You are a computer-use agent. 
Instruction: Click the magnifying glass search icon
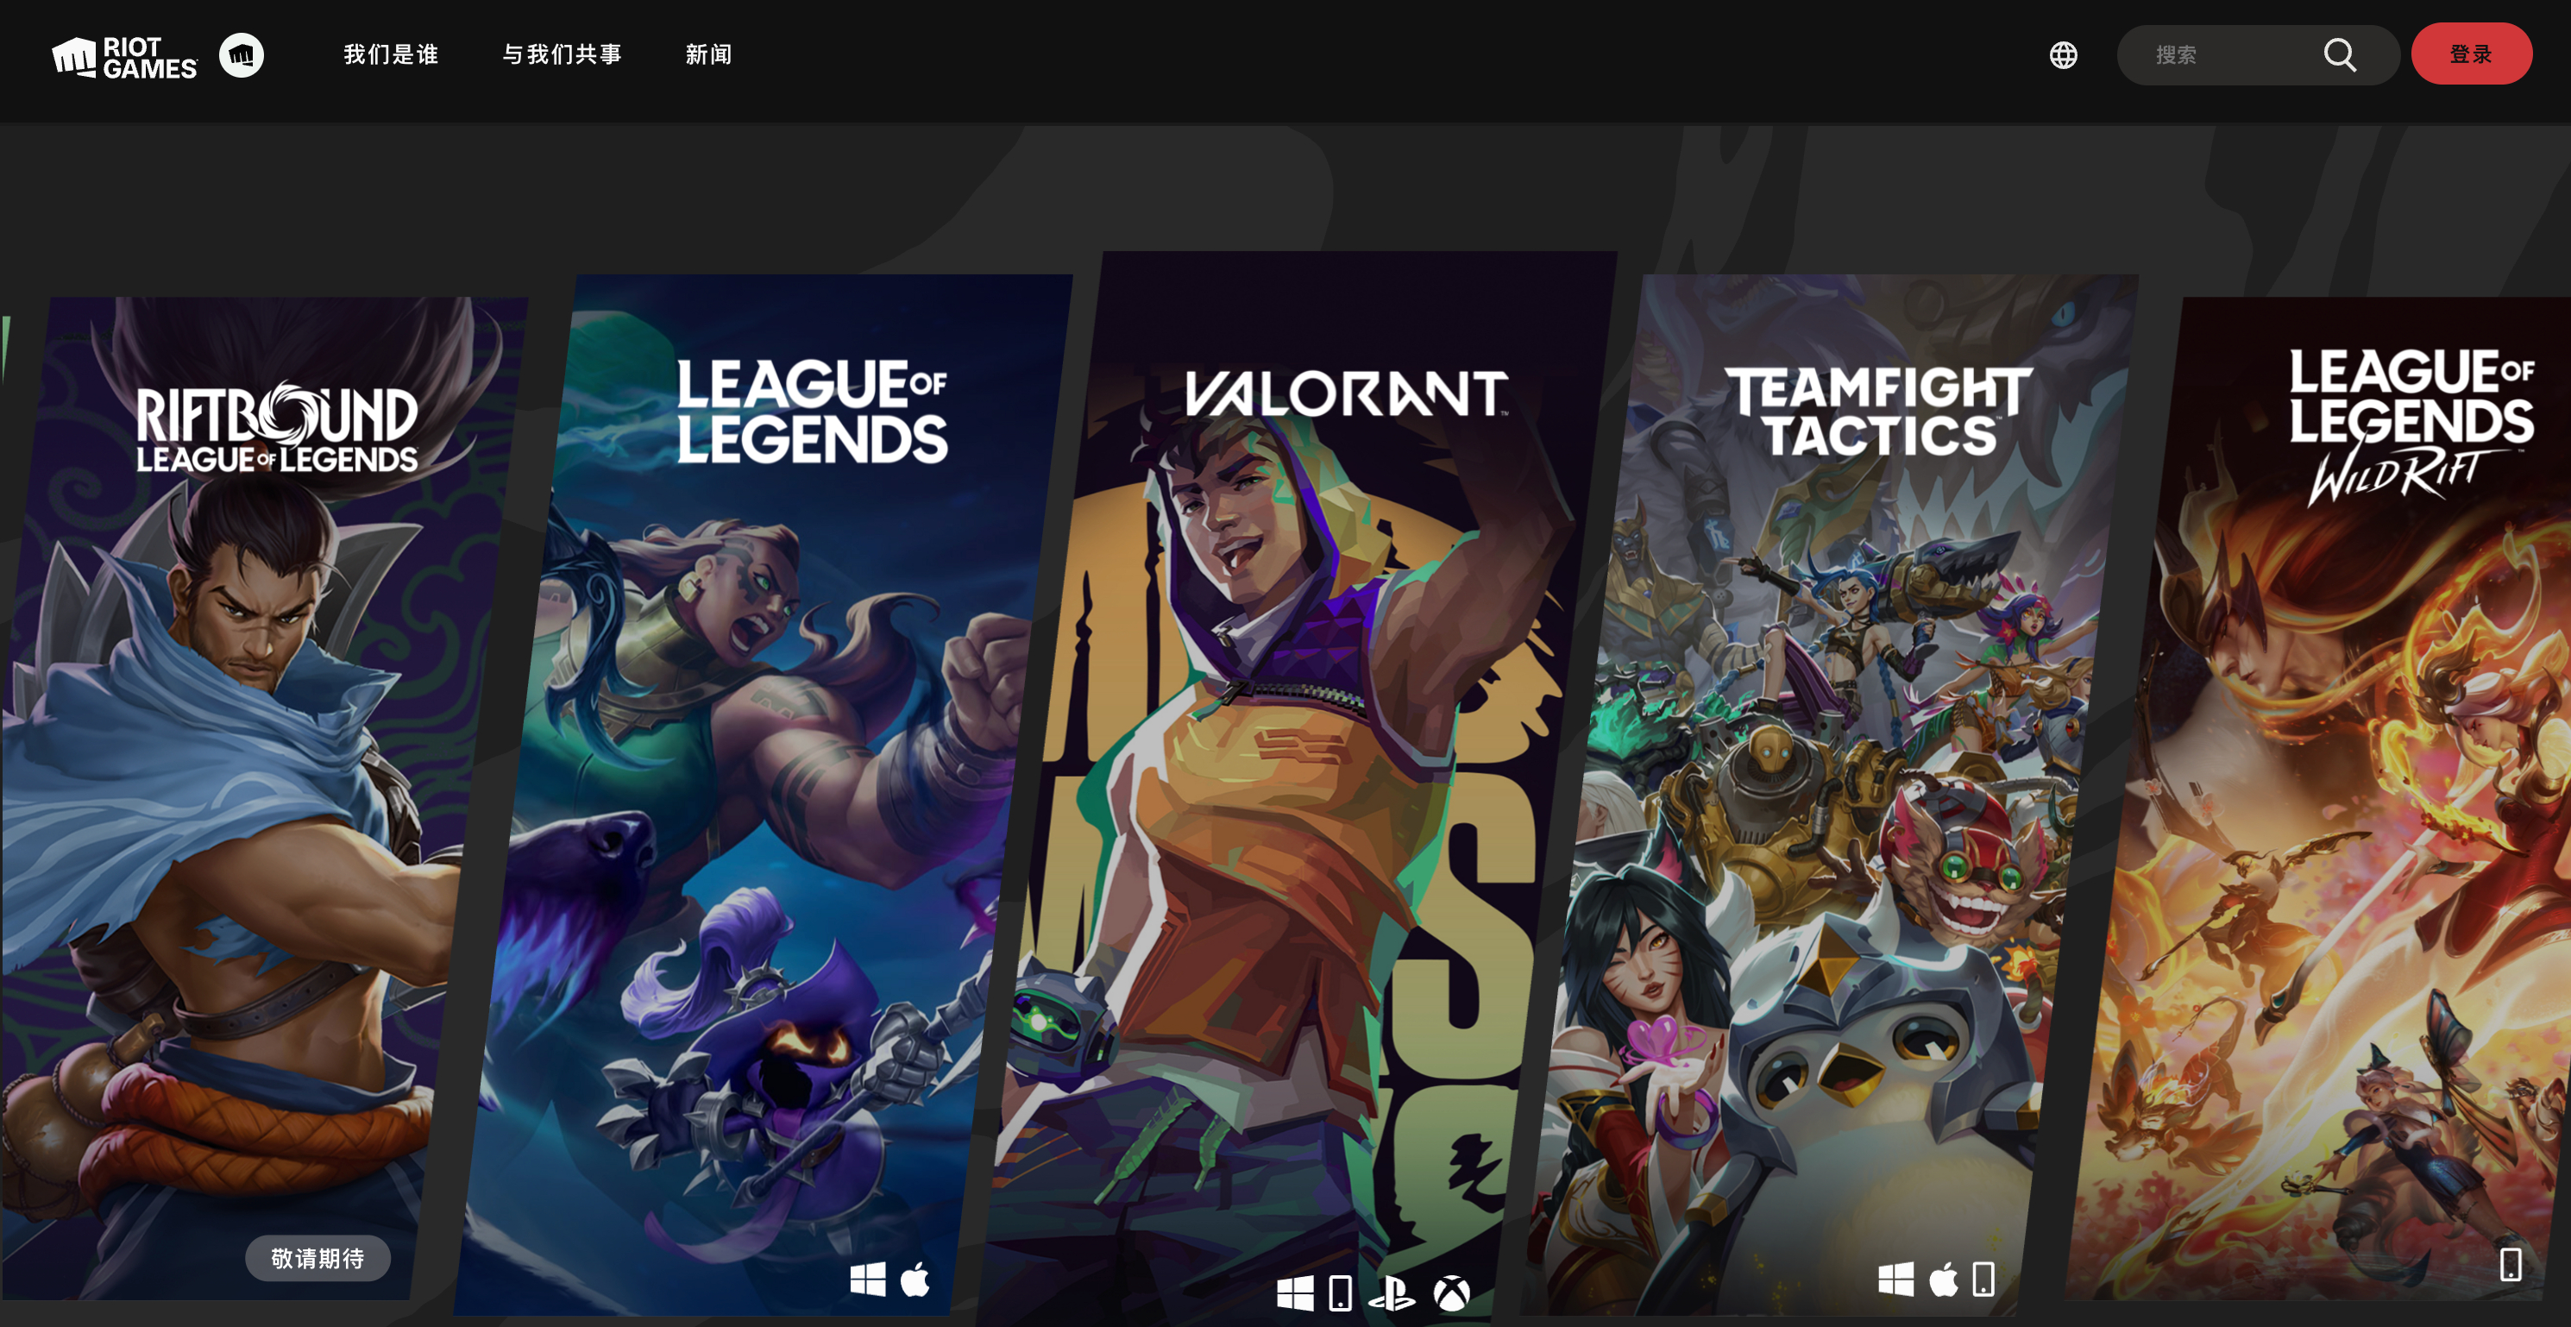click(2340, 55)
